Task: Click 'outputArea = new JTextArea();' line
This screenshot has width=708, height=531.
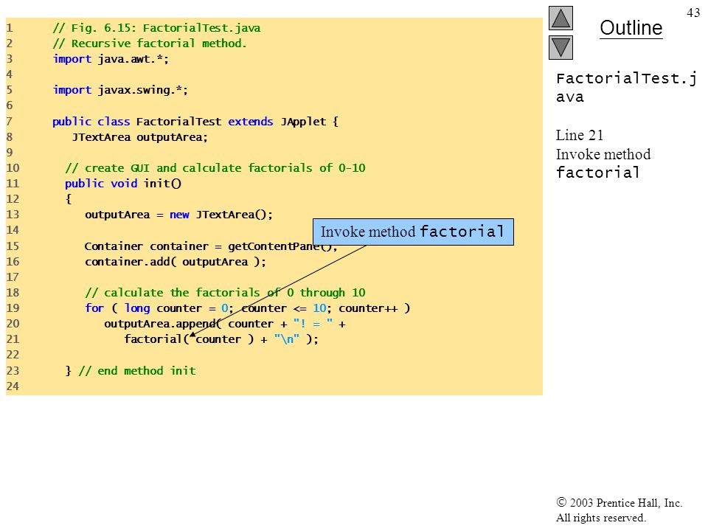Action: point(178,215)
